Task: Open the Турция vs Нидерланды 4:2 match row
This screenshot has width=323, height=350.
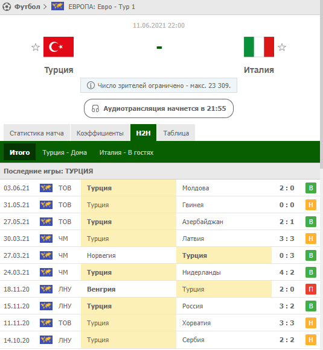Action: point(160,272)
